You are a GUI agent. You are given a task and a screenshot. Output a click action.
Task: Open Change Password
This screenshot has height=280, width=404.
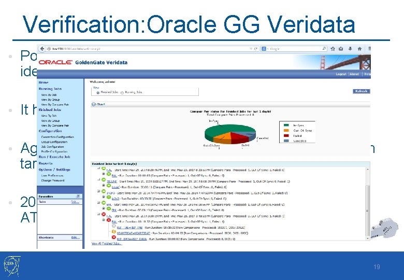click(x=53, y=180)
